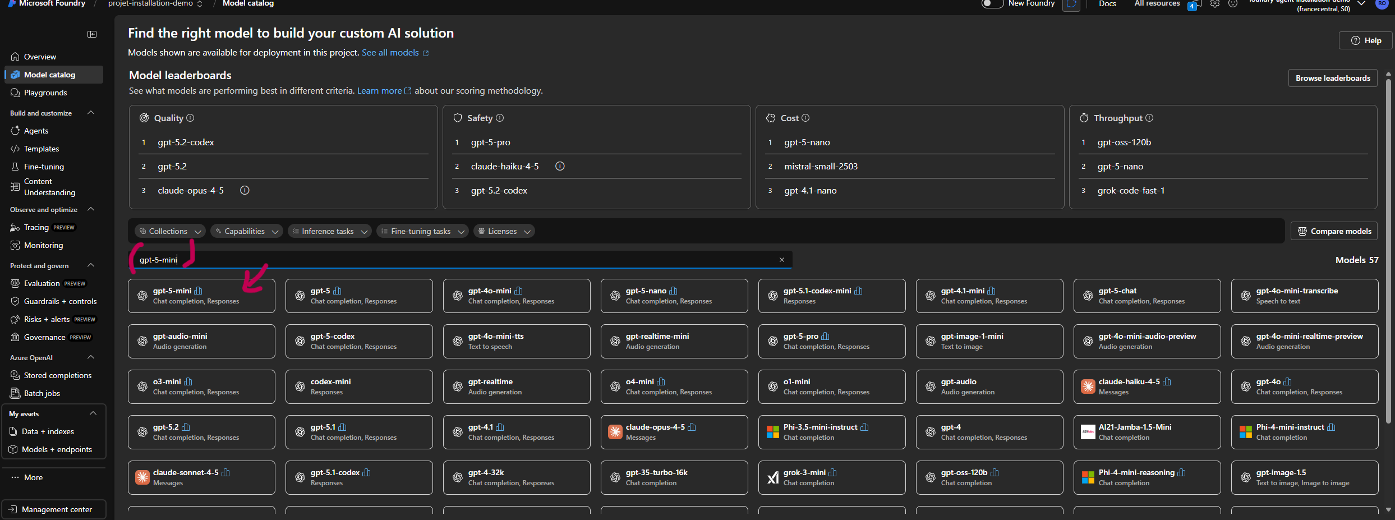Click the Help button
1395x520 pixels.
pyautogui.click(x=1366, y=40)
